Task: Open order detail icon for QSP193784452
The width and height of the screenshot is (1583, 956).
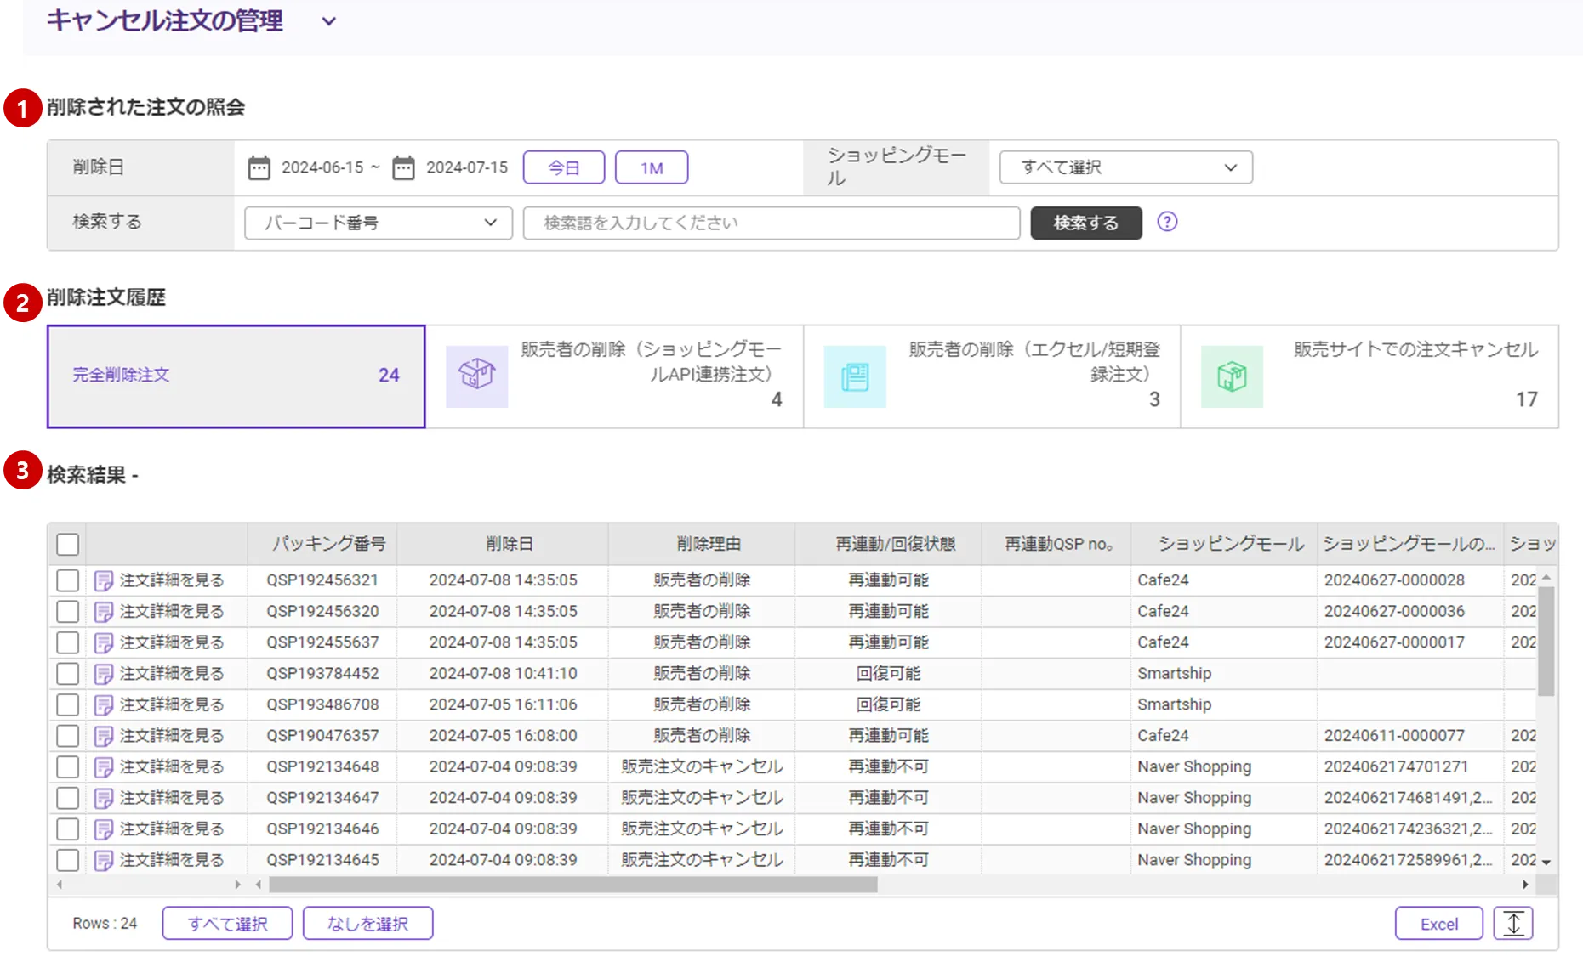Action: (x=104, y=674)
